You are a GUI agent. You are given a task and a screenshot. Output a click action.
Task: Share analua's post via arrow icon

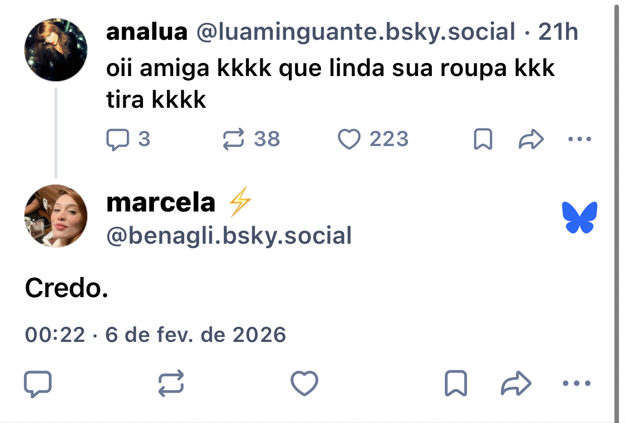(531, 139)
